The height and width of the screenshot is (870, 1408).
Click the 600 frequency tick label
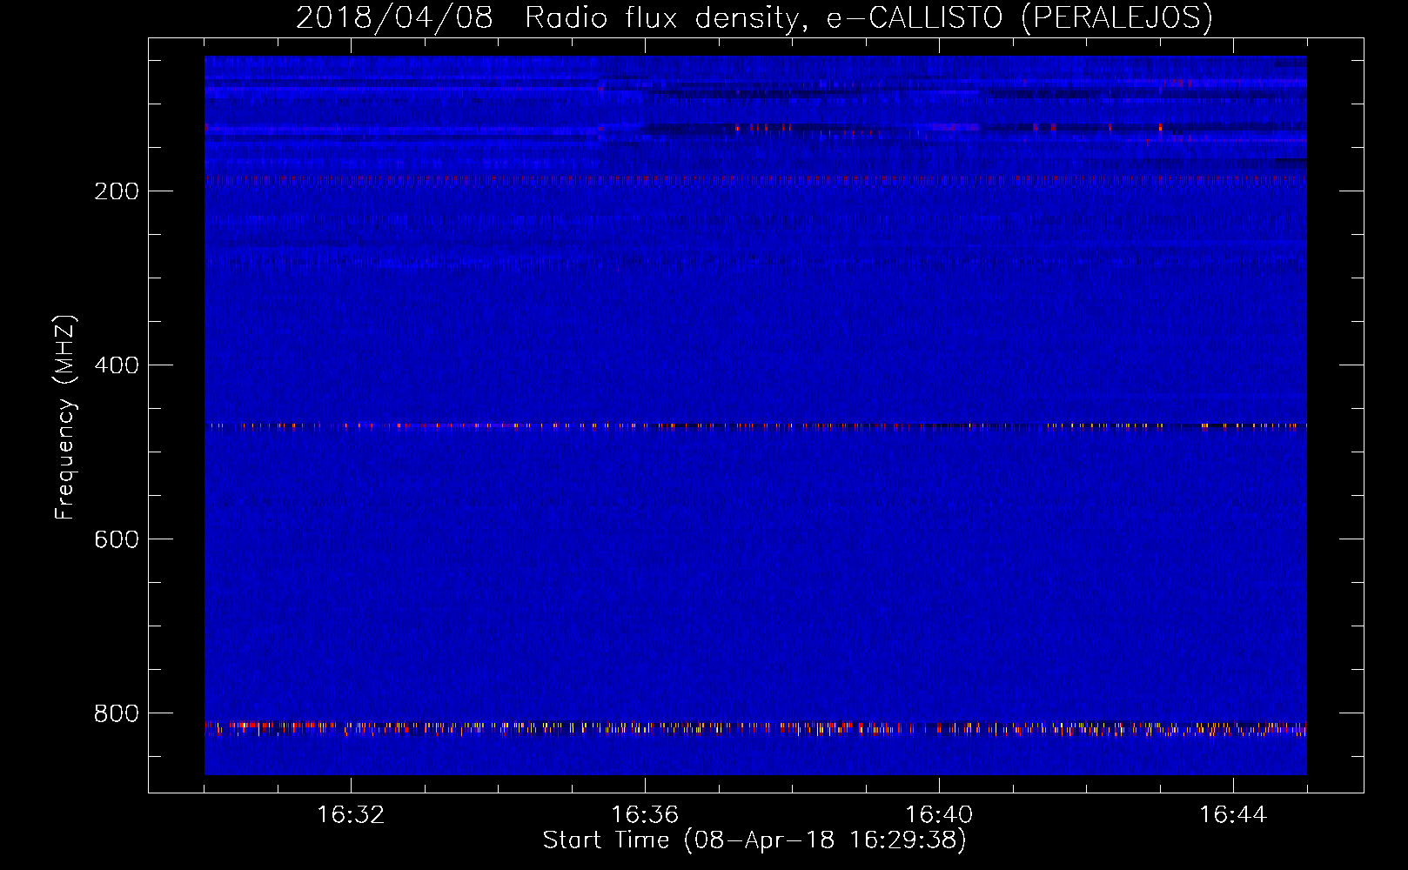coord(117,539)
